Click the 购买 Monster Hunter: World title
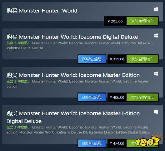The width and height of the screenshot is (165, 151). pos(42,11)
